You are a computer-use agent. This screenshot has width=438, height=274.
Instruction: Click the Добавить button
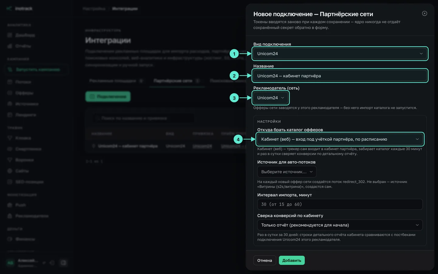pyautogui.click(x=292, y=260)
